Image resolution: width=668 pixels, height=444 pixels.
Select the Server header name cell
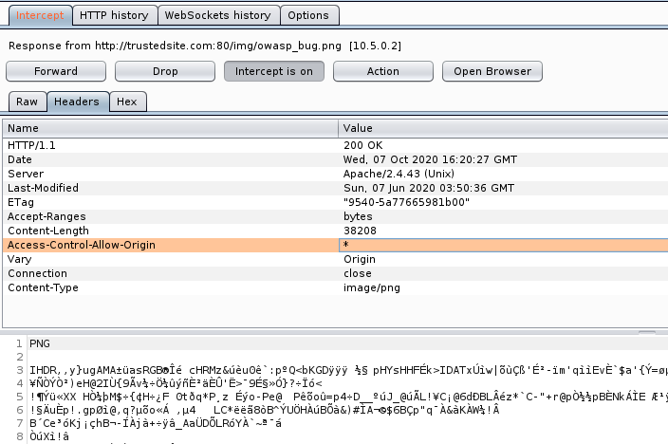171,174
